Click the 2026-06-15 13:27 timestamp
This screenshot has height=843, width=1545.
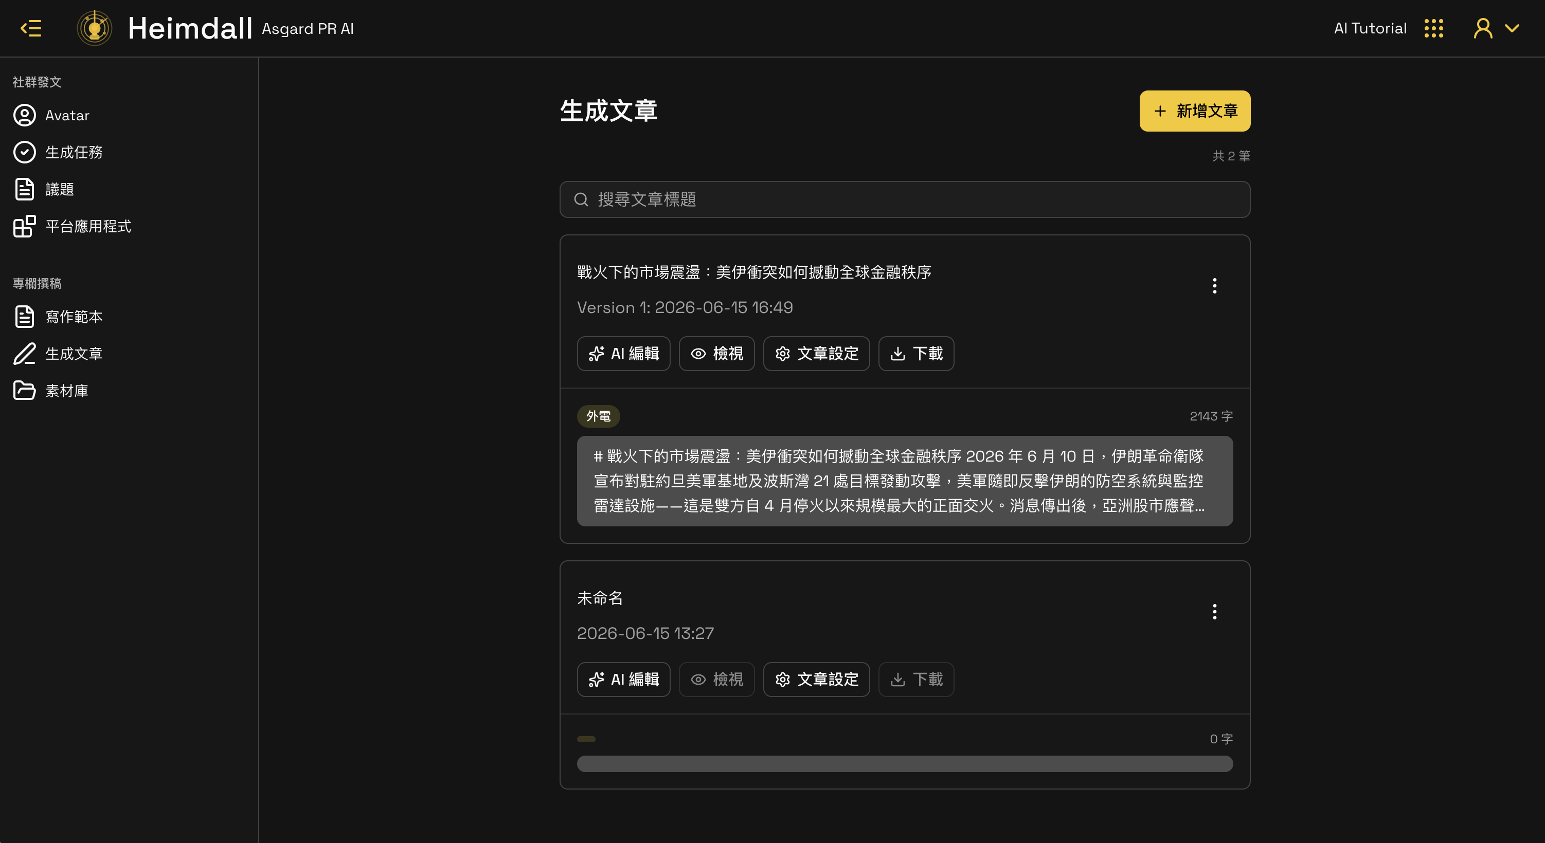tap(645, 633)
